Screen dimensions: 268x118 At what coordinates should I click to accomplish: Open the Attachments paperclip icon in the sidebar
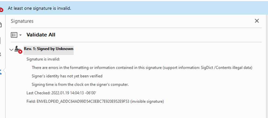point(1,55)
